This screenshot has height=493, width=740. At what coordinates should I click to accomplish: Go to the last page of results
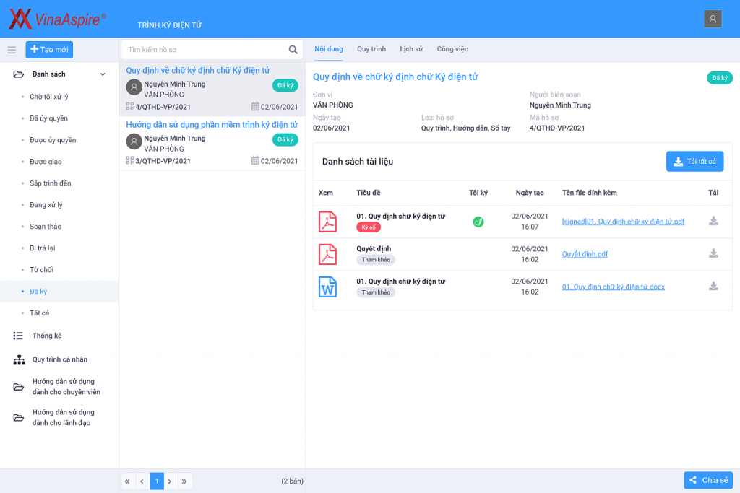pos(184,481)
